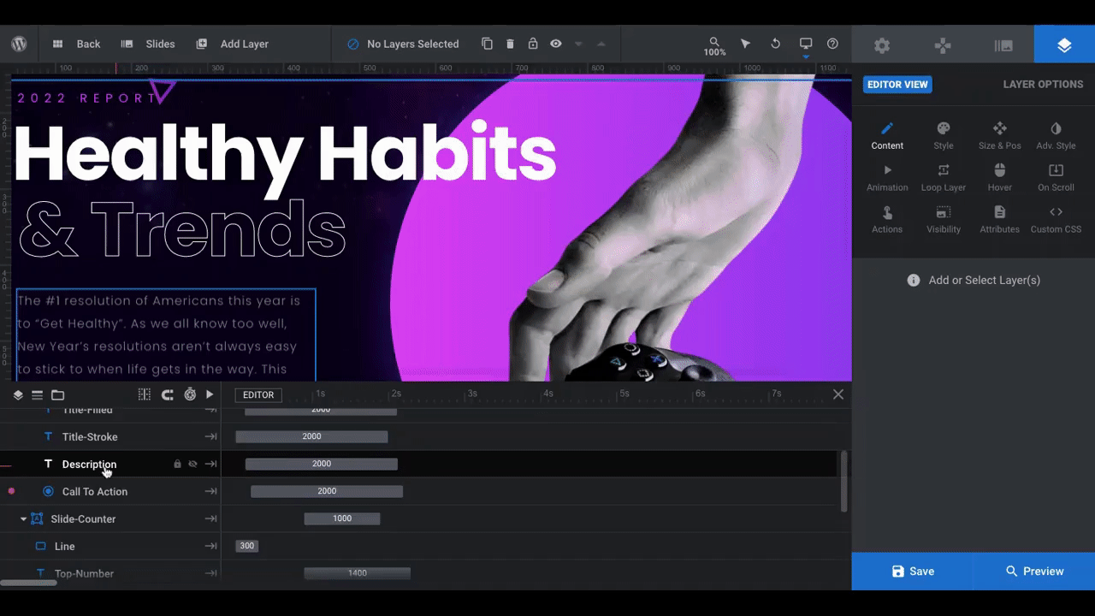Click the Slide-Counter end arrow icon
Image resolution: width=1095 pixels, height=616 pixels.
click(210, 518)
